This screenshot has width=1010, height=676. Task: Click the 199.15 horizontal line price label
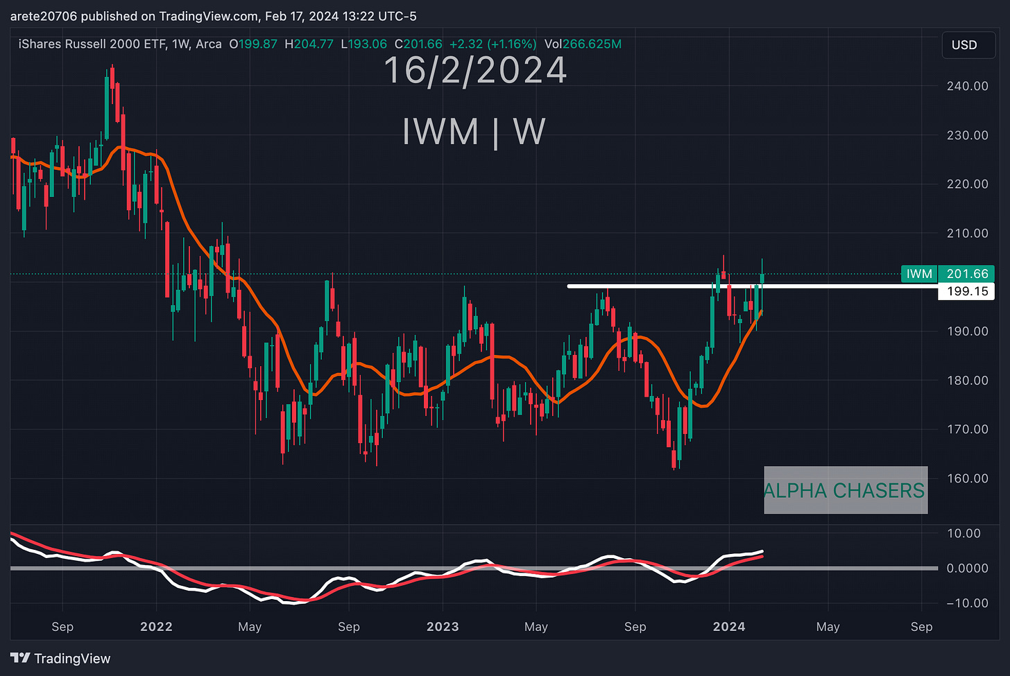966,291
